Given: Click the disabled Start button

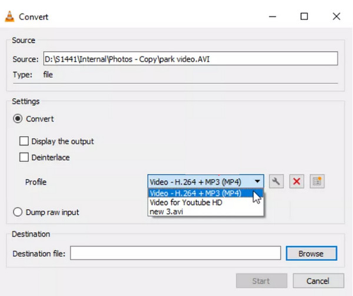Looking at the screenshot, I should [x=261, y=281].
